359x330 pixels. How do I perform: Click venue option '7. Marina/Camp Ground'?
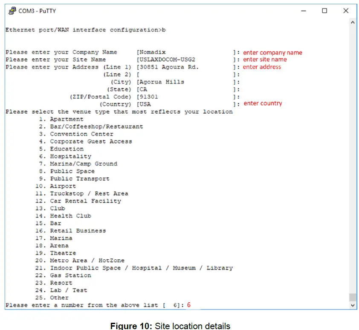tap(78, 164)
